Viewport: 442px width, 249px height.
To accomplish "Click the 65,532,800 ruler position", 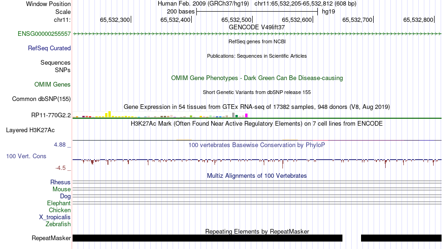I will click(x=418, y=20).
